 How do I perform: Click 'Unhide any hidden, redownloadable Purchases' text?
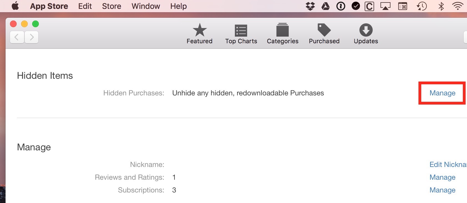[x=248, y=93]
